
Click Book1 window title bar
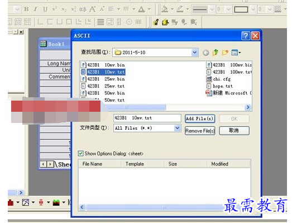(x=55, y=44)
